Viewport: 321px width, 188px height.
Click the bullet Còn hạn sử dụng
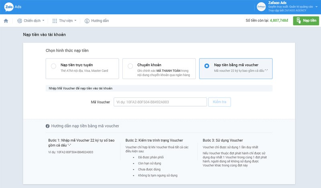click(x=149, y=163)
